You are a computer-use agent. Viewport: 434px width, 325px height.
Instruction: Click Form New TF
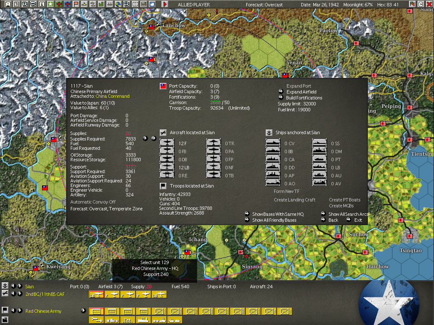coord(286,191)
